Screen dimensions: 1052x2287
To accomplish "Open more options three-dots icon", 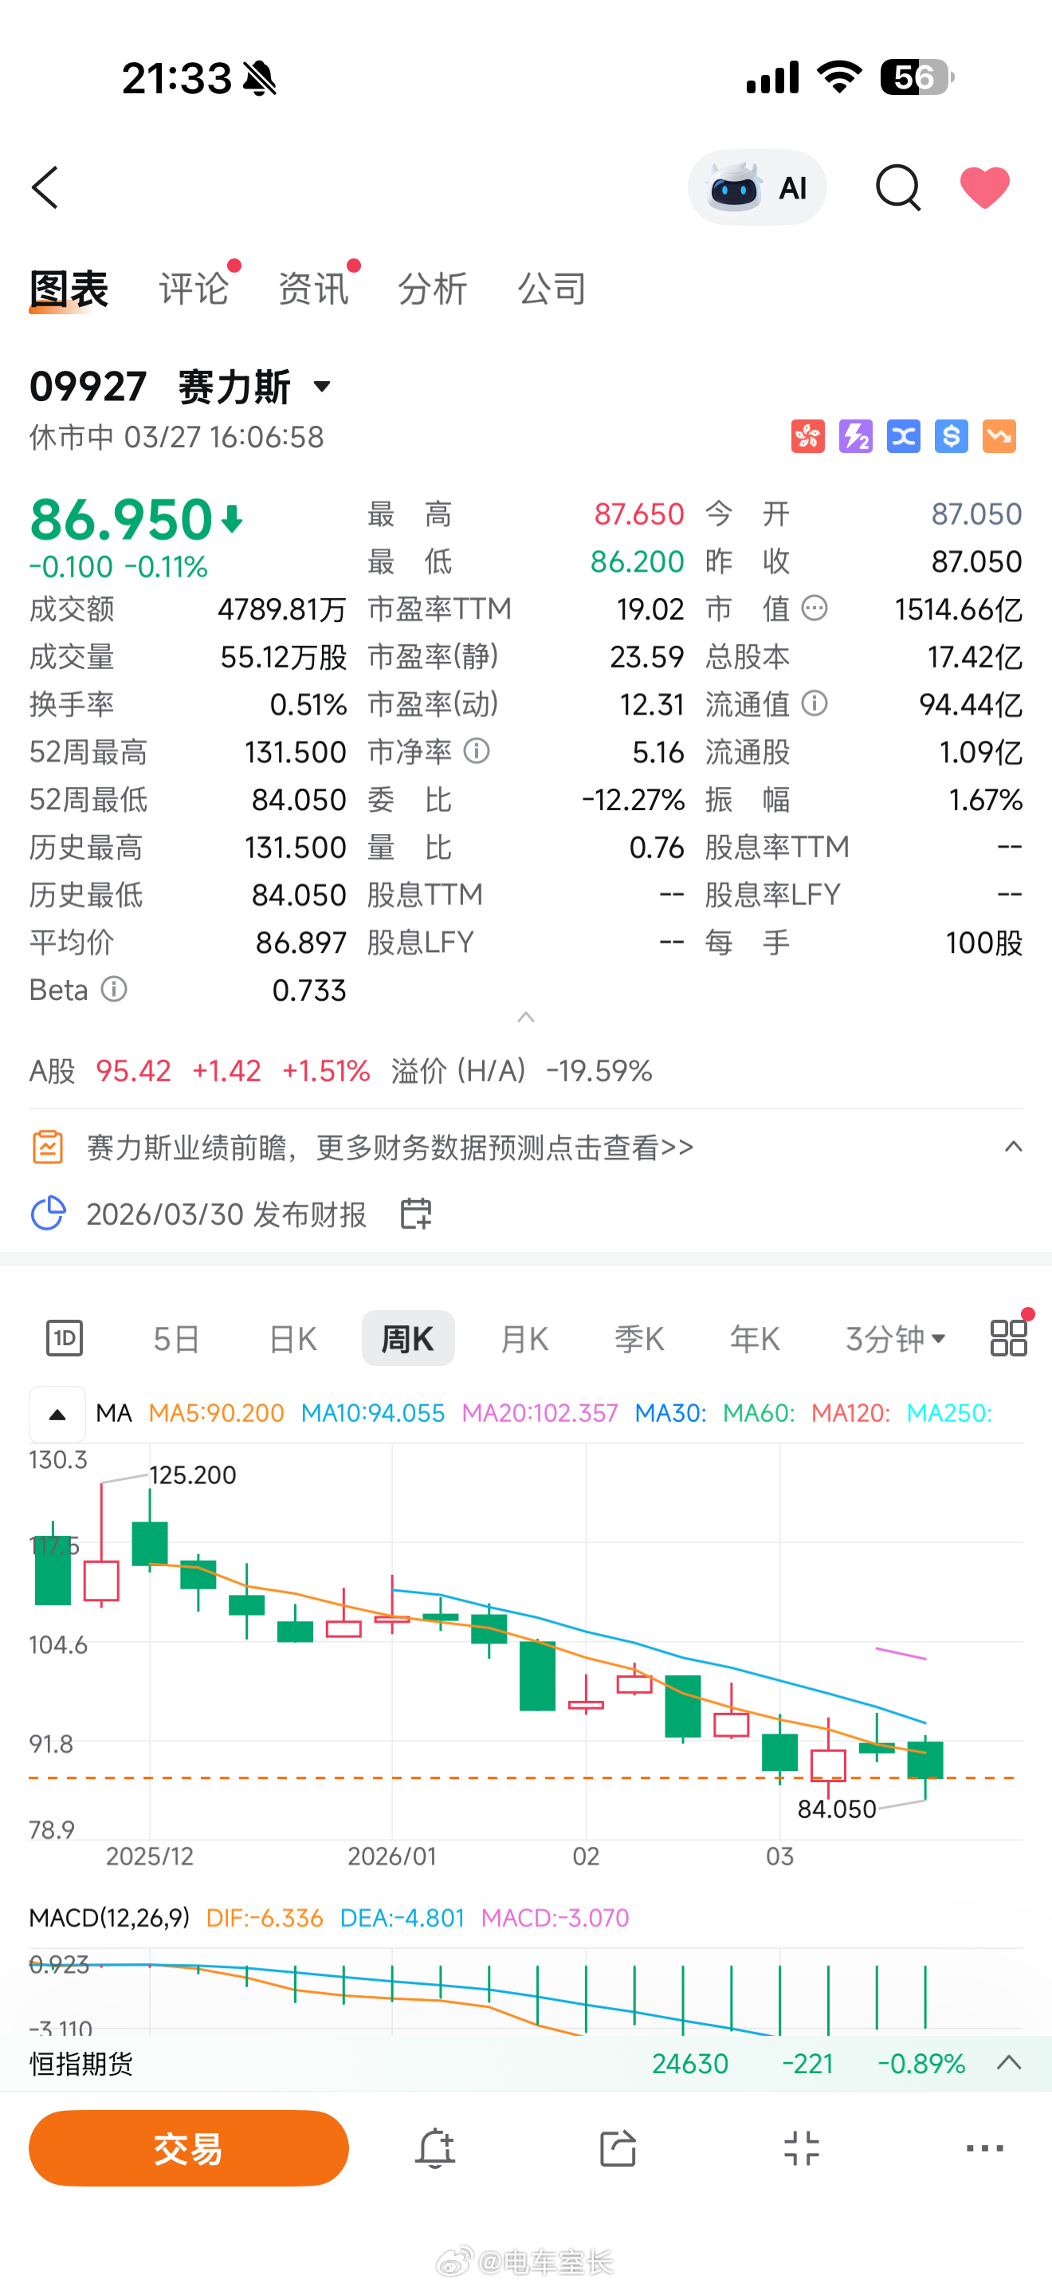I will pyautogui.click(x=984, y=2148).
